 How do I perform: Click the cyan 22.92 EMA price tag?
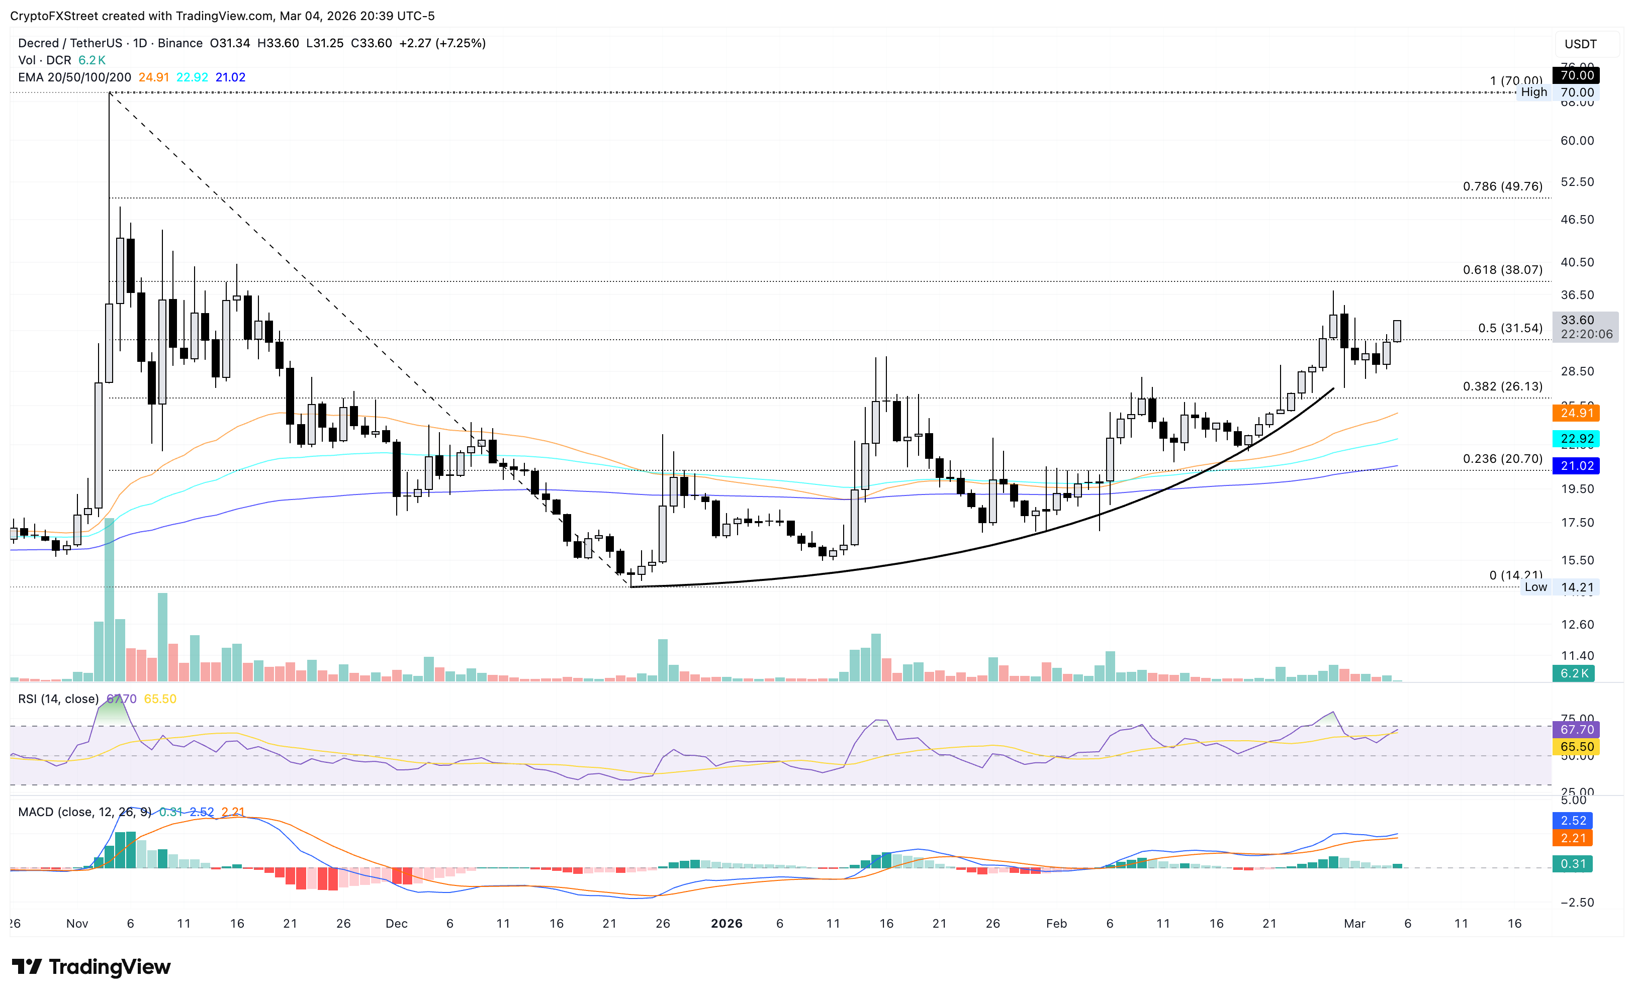tap(1576, 439)
